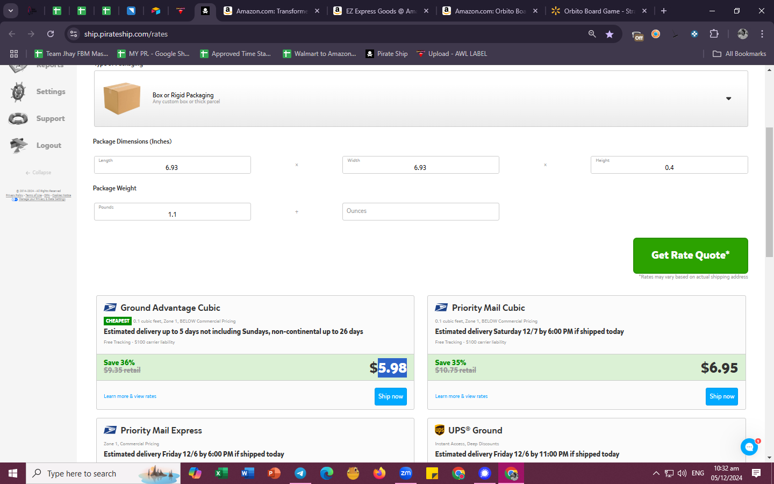
Task: Click into the Ounces weight field
Action: click(x=420, y=212)
